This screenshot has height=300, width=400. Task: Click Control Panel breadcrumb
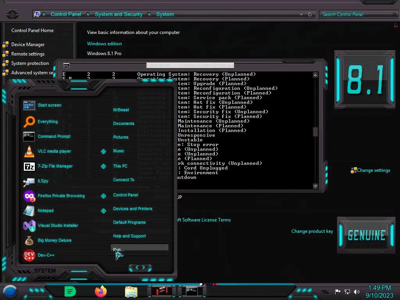66,14
